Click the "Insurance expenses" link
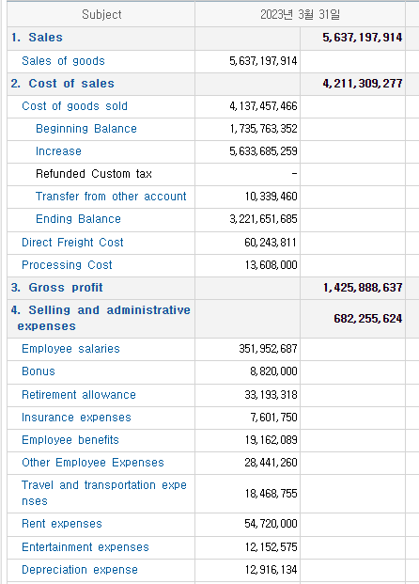The width and height of the screenshot is (419, 584). 76,418
